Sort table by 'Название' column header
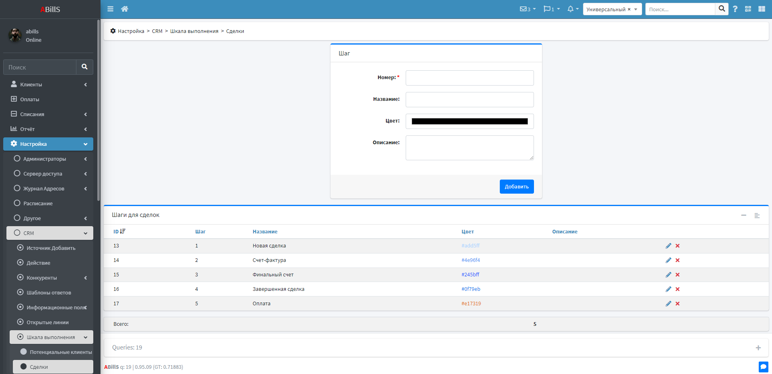Viewport: 772px width, 374px height. tap(265, 232)
